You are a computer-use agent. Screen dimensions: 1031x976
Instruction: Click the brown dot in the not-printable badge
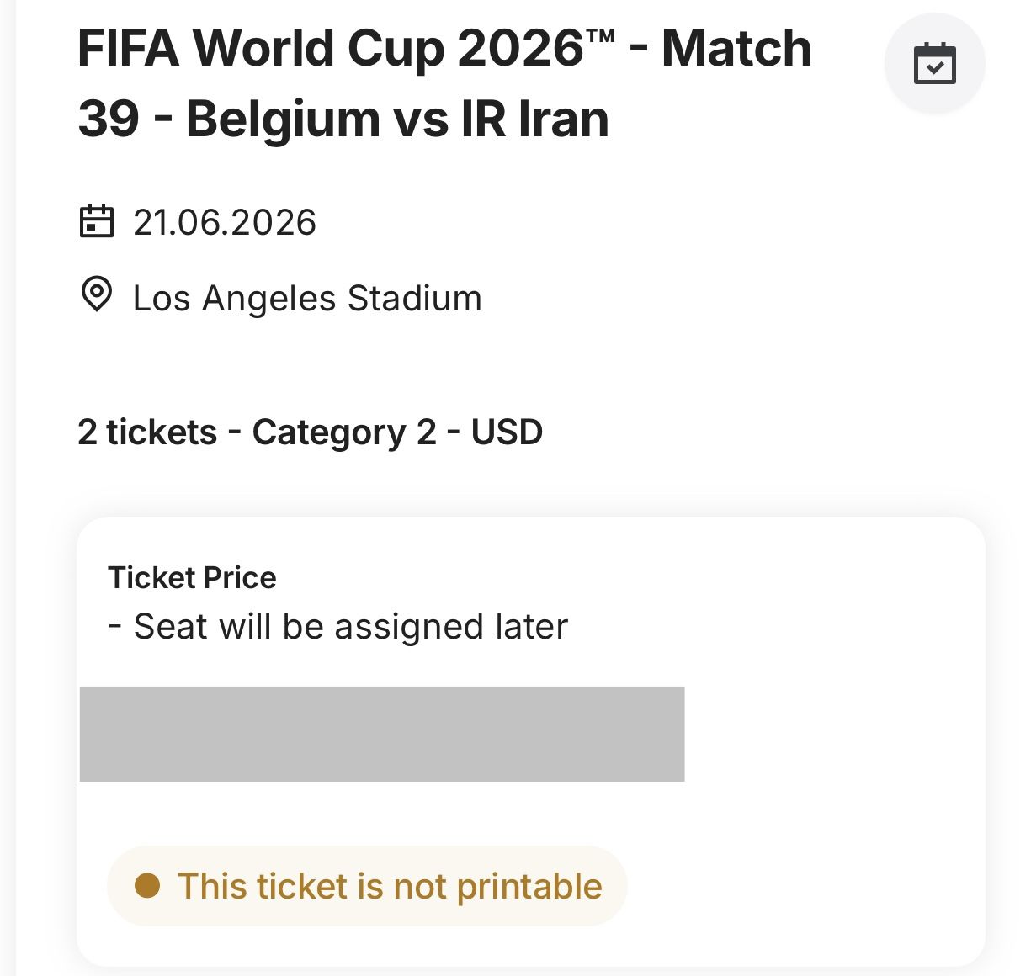(147, 886)
